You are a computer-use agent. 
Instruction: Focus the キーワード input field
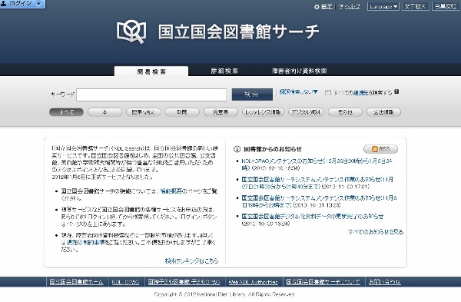pos(151,95)
